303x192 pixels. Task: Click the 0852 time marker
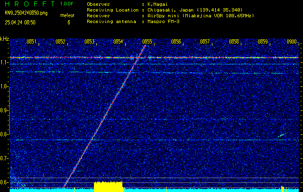click(60, 42)
